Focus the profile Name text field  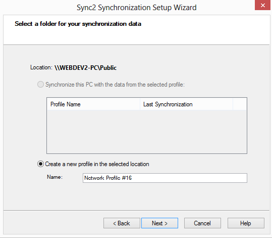coord(165,178)
